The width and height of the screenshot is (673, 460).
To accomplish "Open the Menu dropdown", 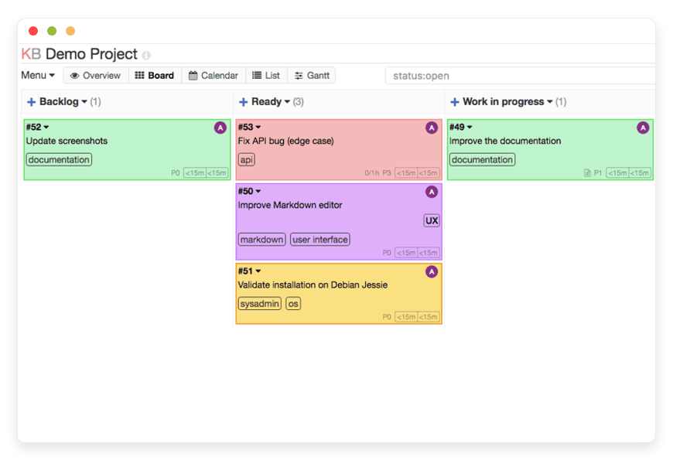I will pos(38,76).
